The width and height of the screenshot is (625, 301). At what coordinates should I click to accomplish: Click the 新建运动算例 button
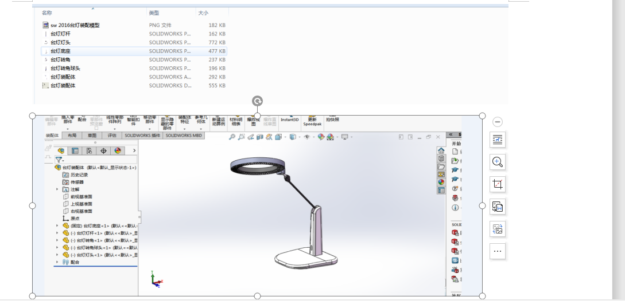coord(219,121)
